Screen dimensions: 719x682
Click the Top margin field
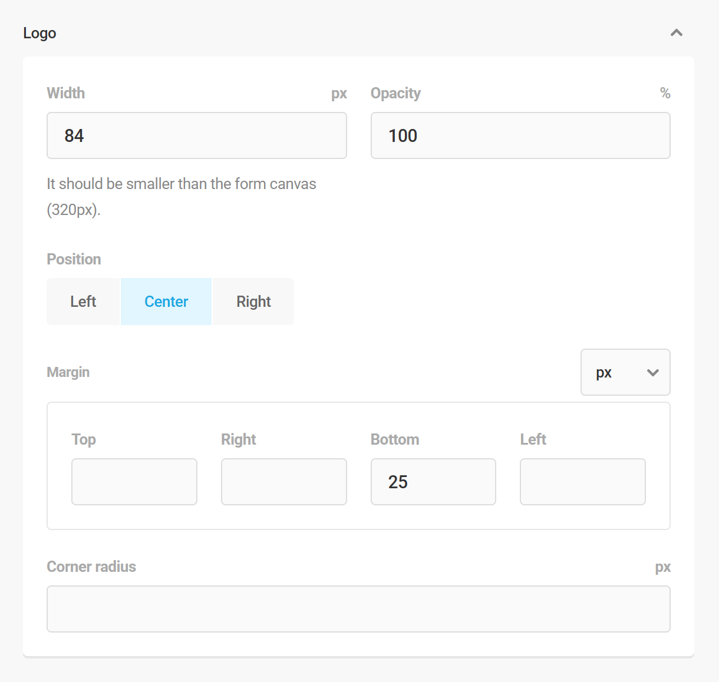pos(134,482)
